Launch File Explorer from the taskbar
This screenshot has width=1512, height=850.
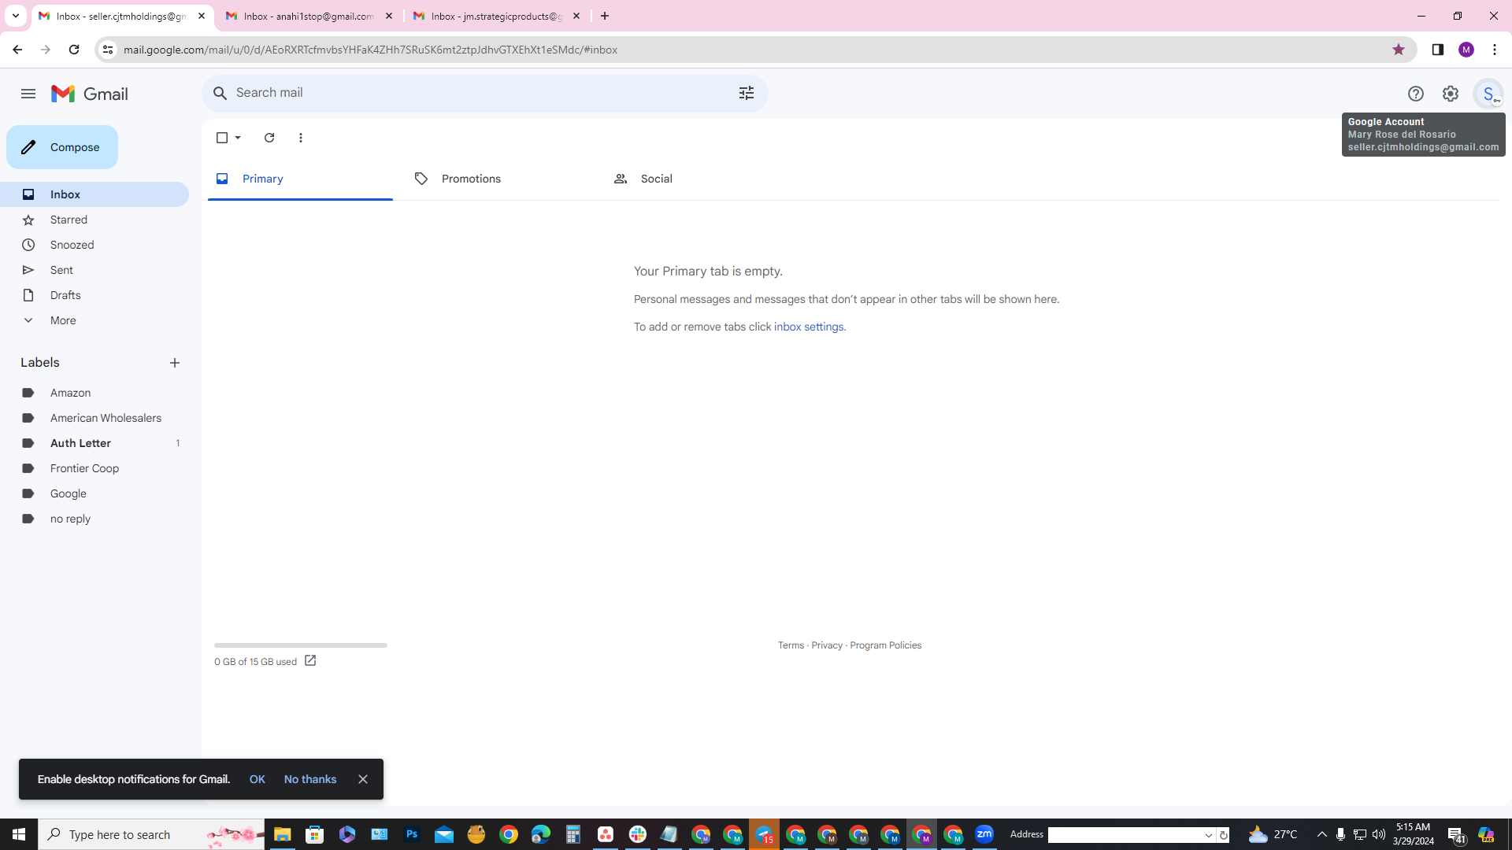point(282,834)
